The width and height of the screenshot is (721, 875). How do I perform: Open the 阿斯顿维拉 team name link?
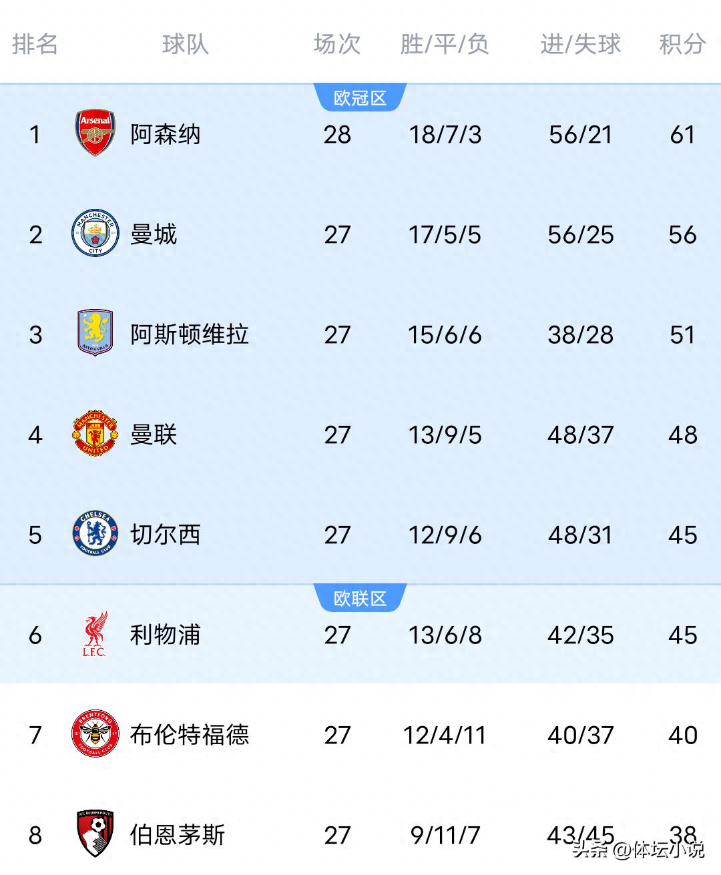(x=189, y=334)
